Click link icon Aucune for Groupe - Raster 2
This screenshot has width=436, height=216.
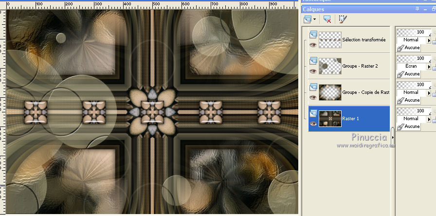408,74
